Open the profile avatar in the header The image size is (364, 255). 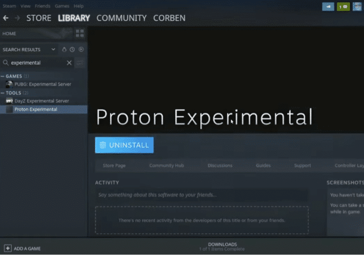[357, 7]
